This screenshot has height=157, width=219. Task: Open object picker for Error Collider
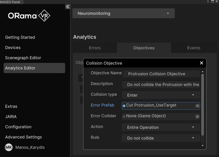(x=197, y=117)
